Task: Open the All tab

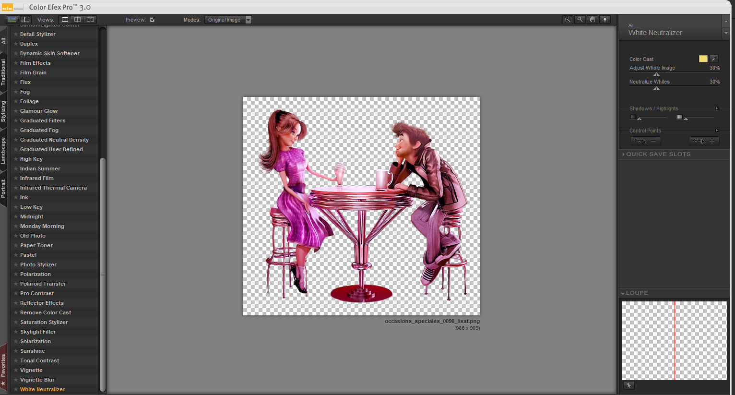Action: click(4, 41)
